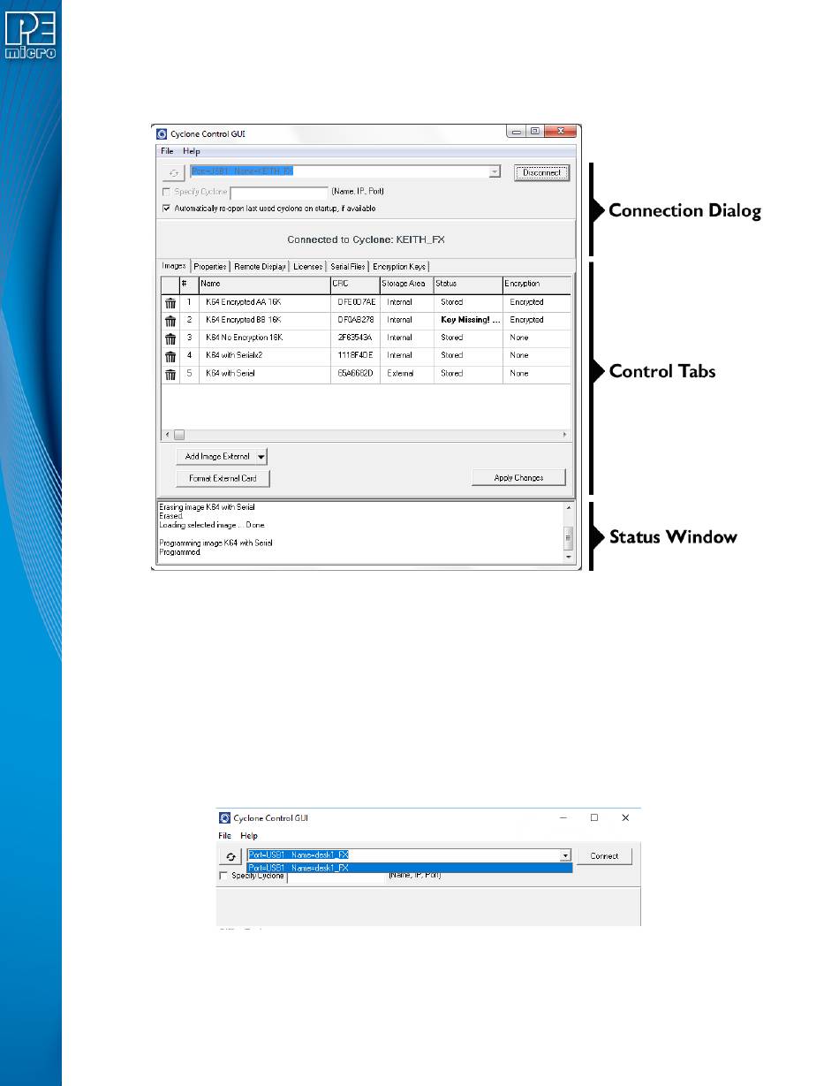Click the Apply Changes button
Image resolution: width=839 pixels, height=1086 pixels.
point(518,478)
